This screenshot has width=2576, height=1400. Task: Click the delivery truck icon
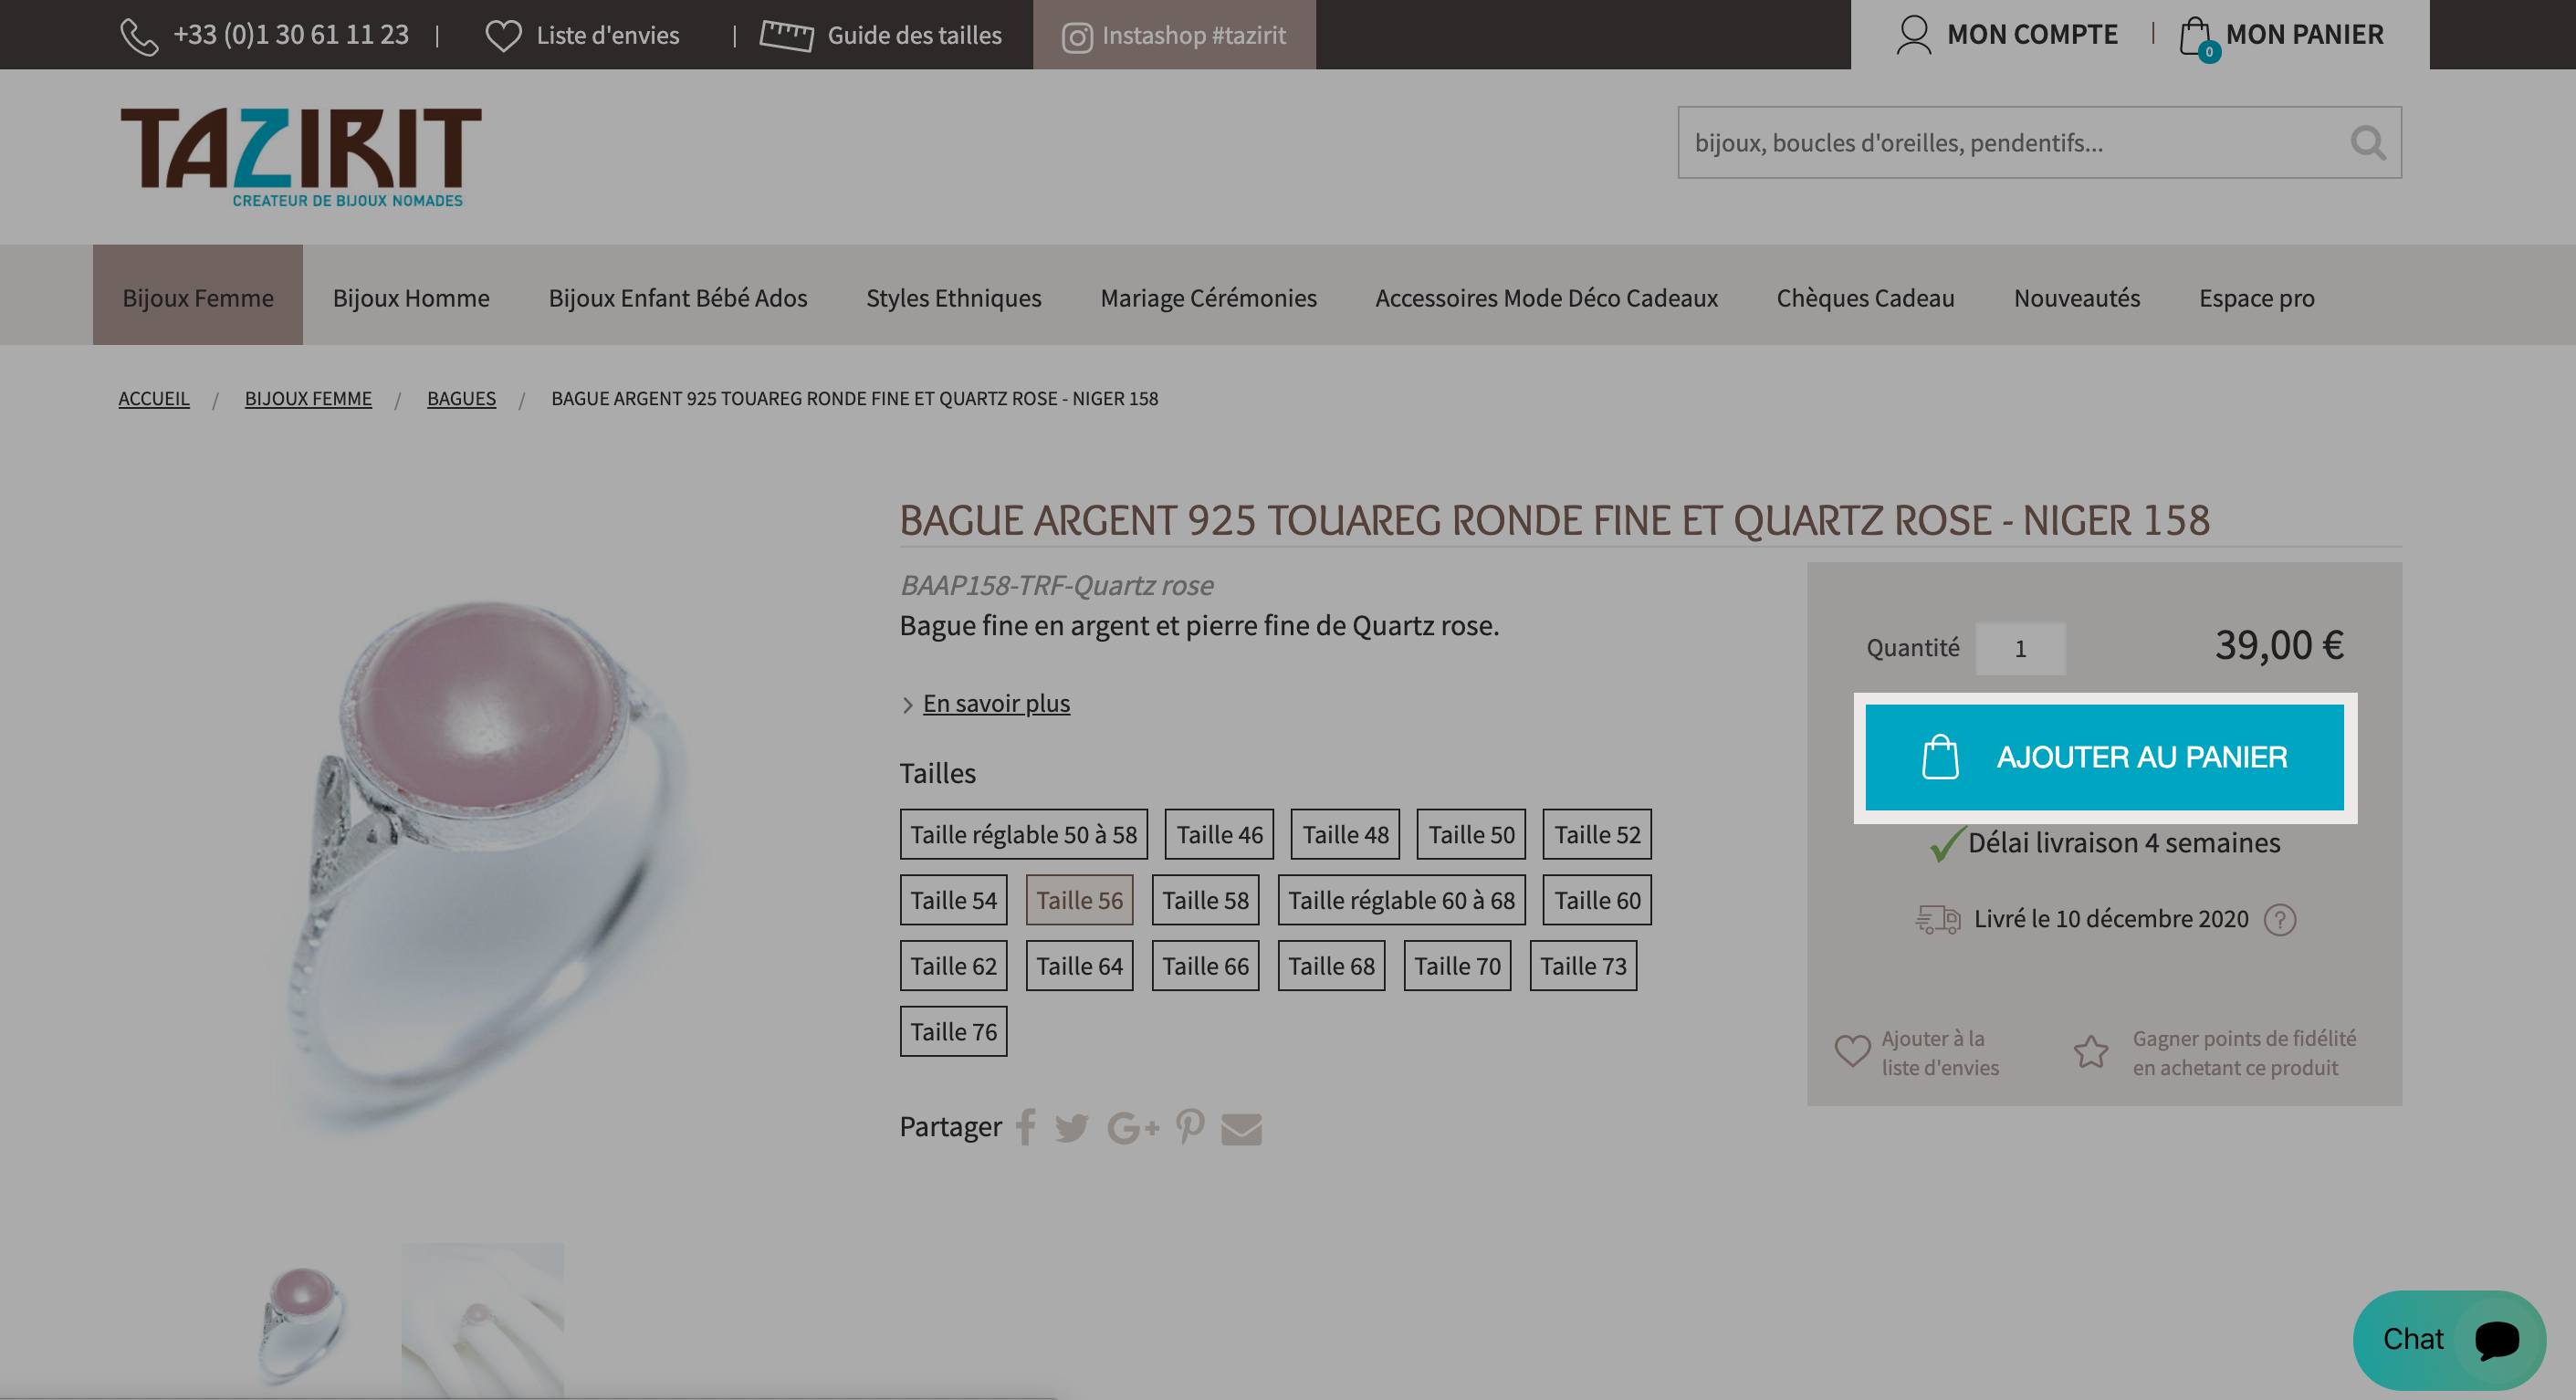(1937, 919)
